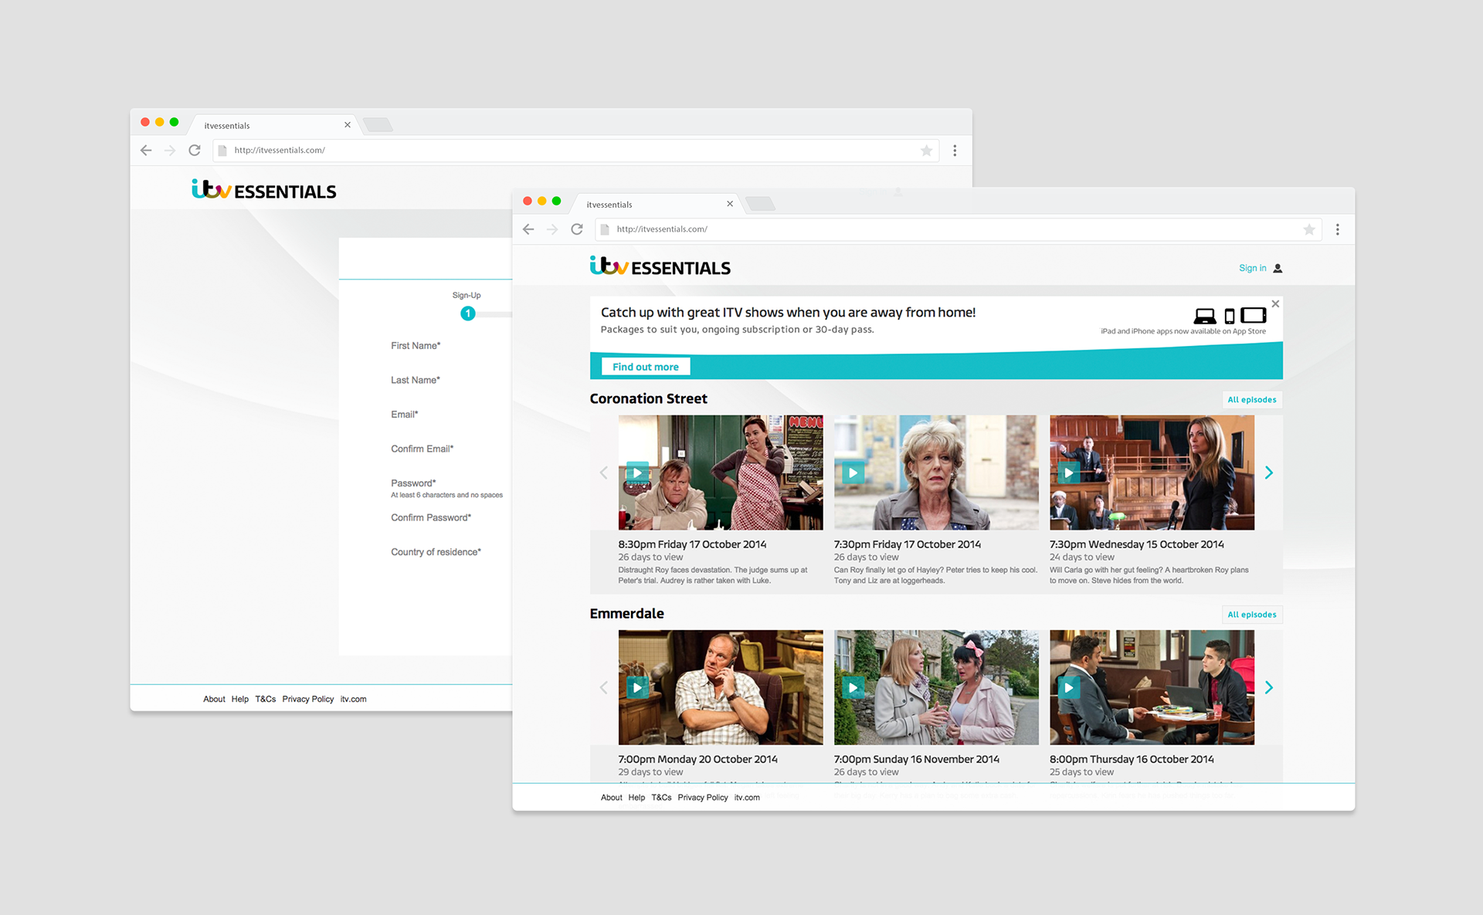This screenshot has width=1483, height=915.
Task: Play 7:00pm Sunday 16 November episode
Action: pos(853,687)
